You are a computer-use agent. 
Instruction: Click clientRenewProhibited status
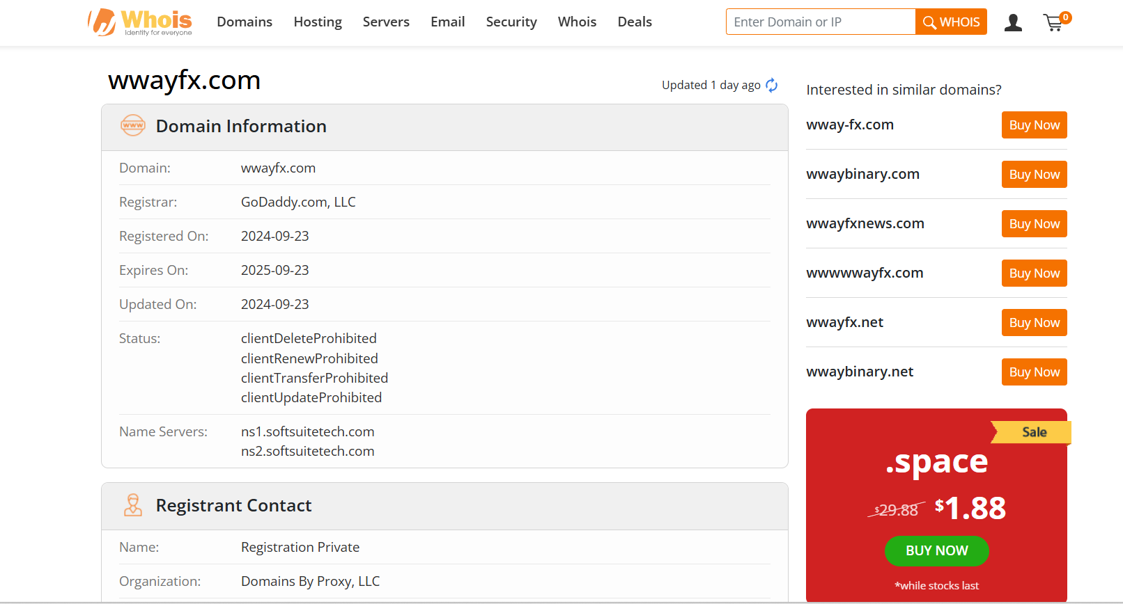click(309, 358)
